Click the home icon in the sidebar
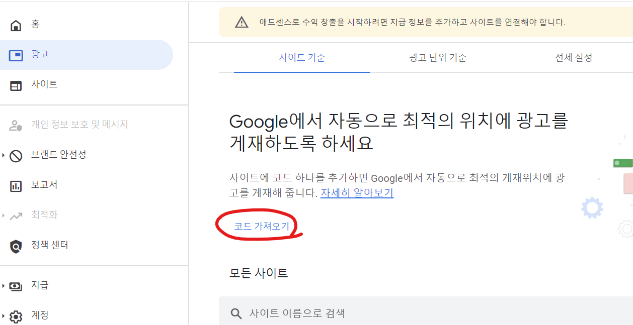Screen dimensions: 633x325 point(16,25)
